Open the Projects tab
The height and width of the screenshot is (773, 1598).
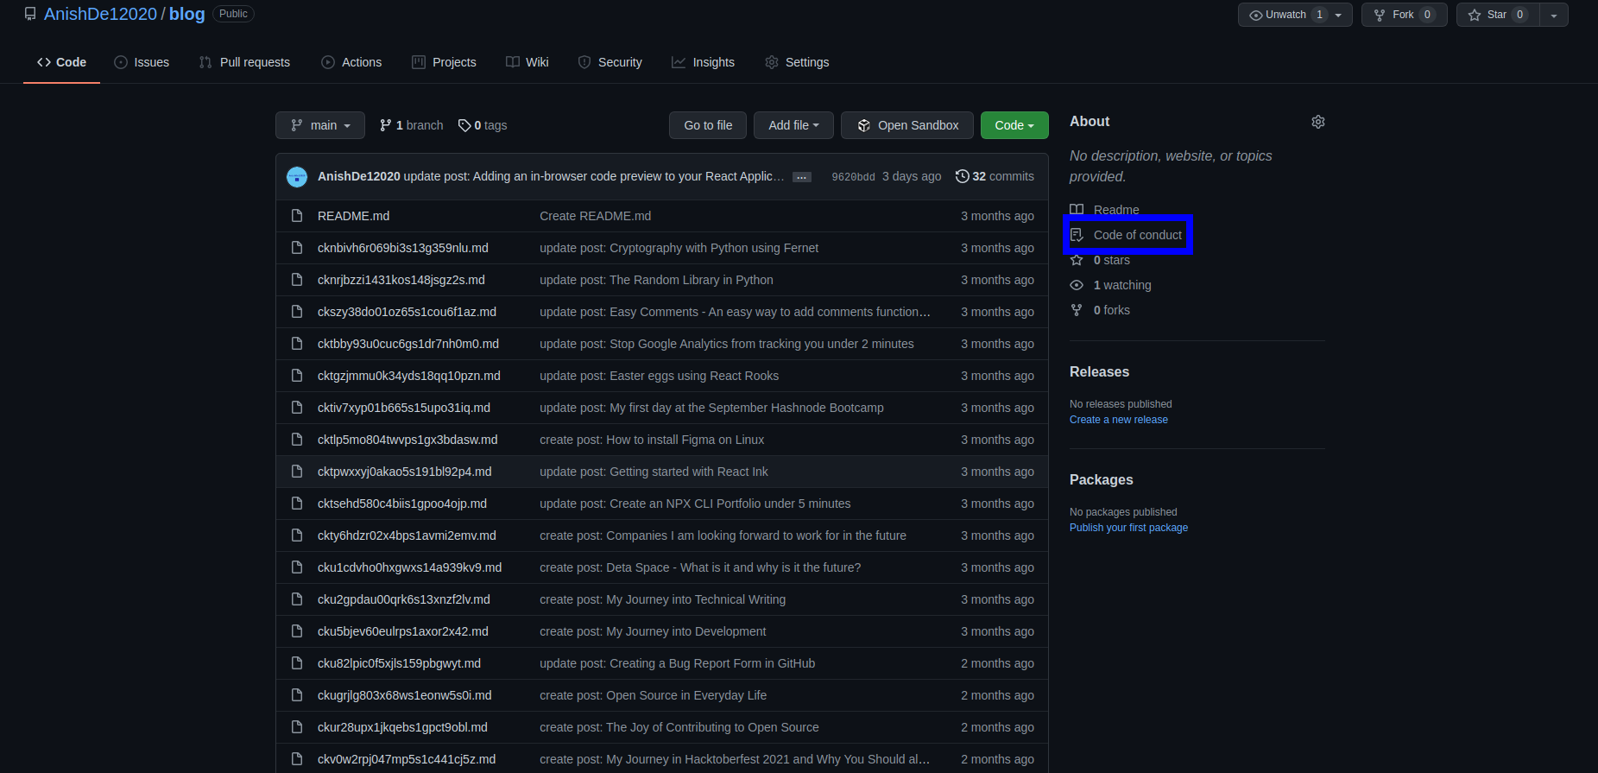coord(444,62)
